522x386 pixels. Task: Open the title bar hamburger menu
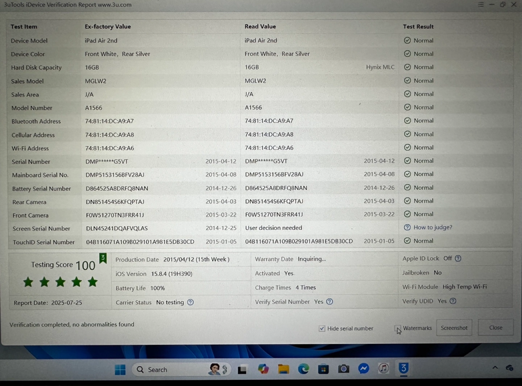(x=481, y=5)
